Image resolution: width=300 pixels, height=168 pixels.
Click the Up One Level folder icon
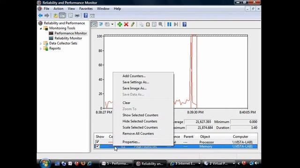tap(55, 15)
